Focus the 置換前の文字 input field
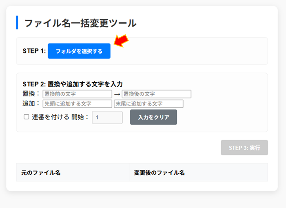The height and width of the screenshot is (208, 286). 77,94
